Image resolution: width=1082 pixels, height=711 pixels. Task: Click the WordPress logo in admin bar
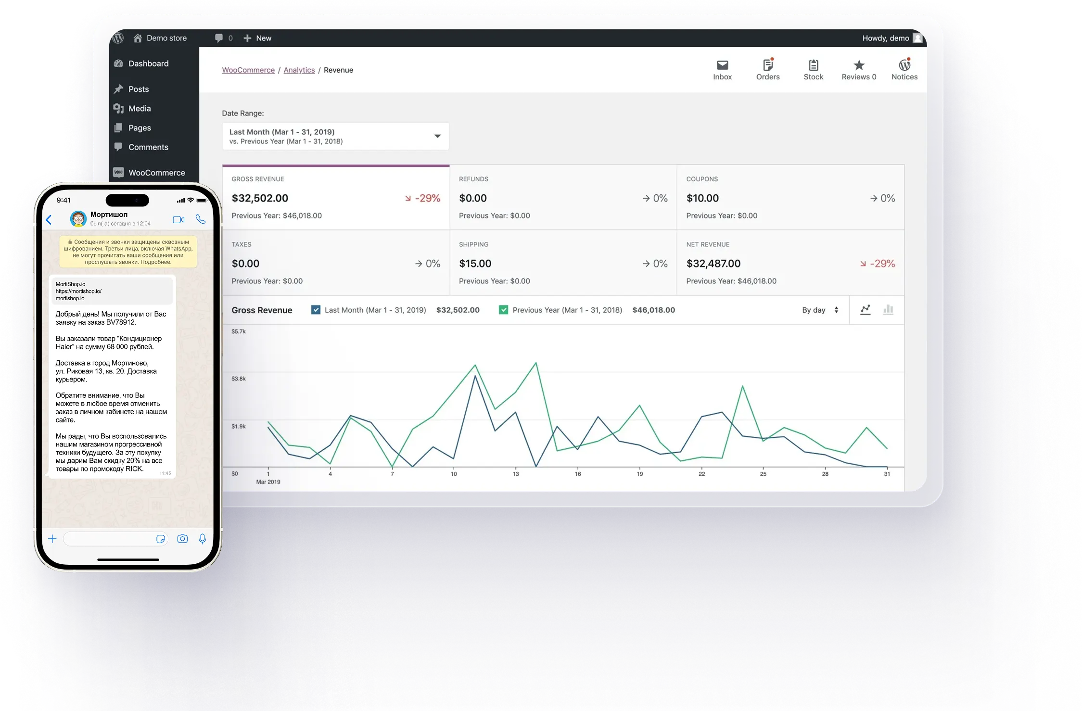coord(118,38)
